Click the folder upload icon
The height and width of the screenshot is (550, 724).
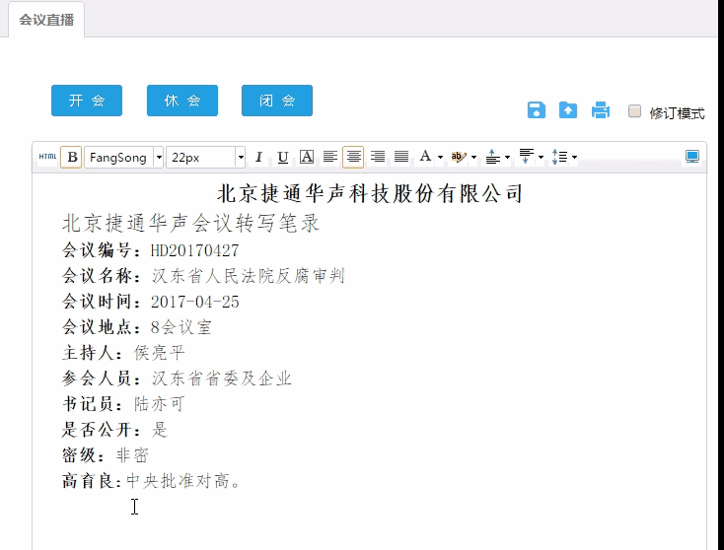click(x=568, y=110)
